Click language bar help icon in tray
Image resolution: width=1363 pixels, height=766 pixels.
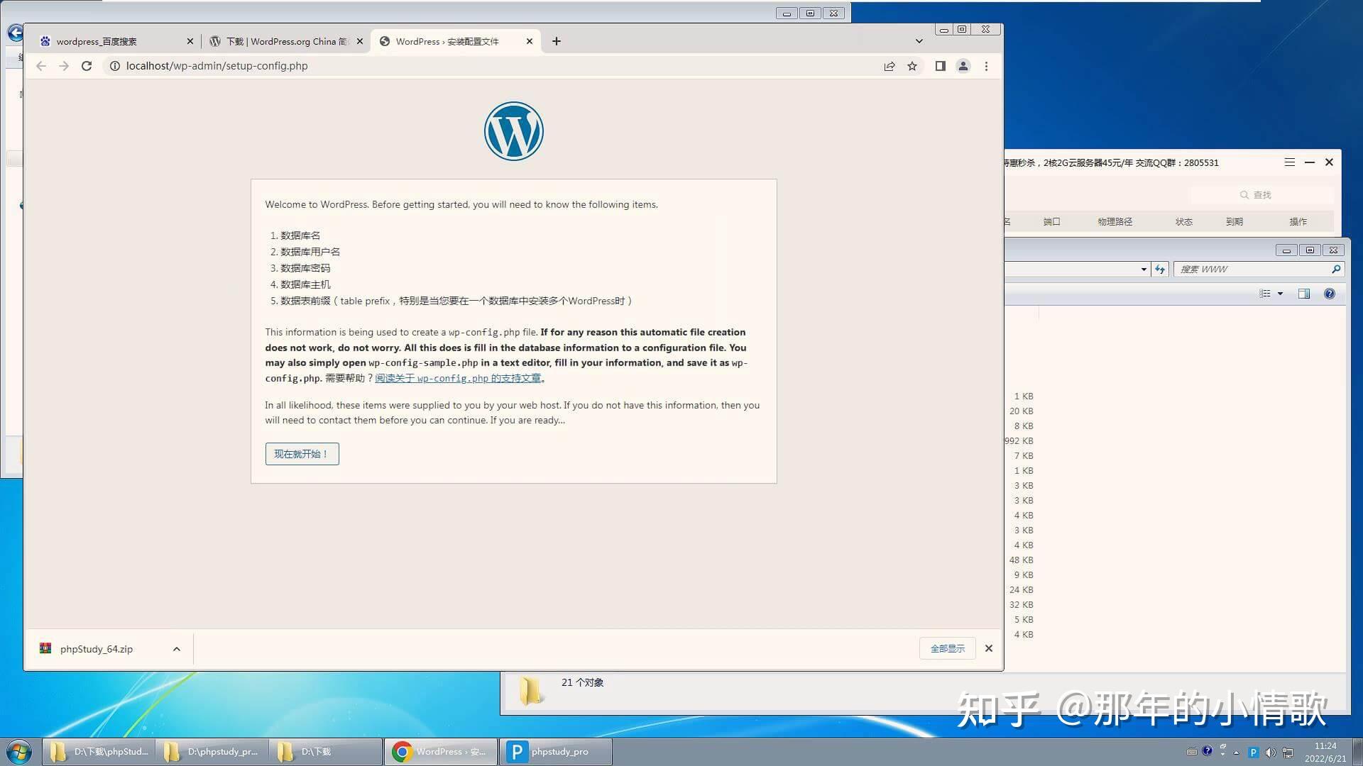pos(1208,751)
